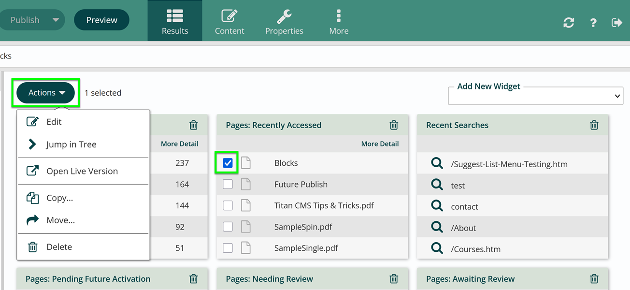630x290 pixels.
Task: Open the Actions dropdown
Action: click(45, 92)
